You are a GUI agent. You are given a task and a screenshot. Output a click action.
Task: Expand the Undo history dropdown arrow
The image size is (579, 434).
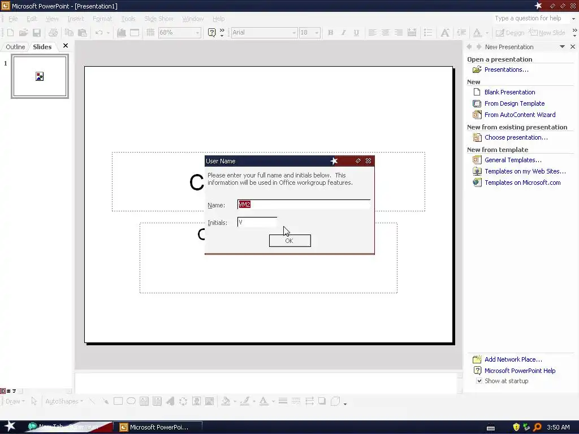(x=108, y=33)
